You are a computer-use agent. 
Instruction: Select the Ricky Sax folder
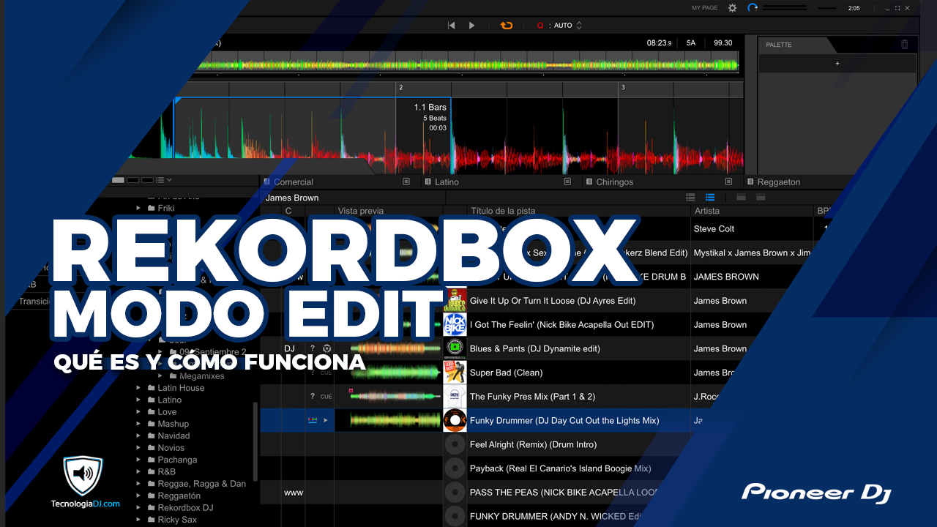tap(177, 520)
